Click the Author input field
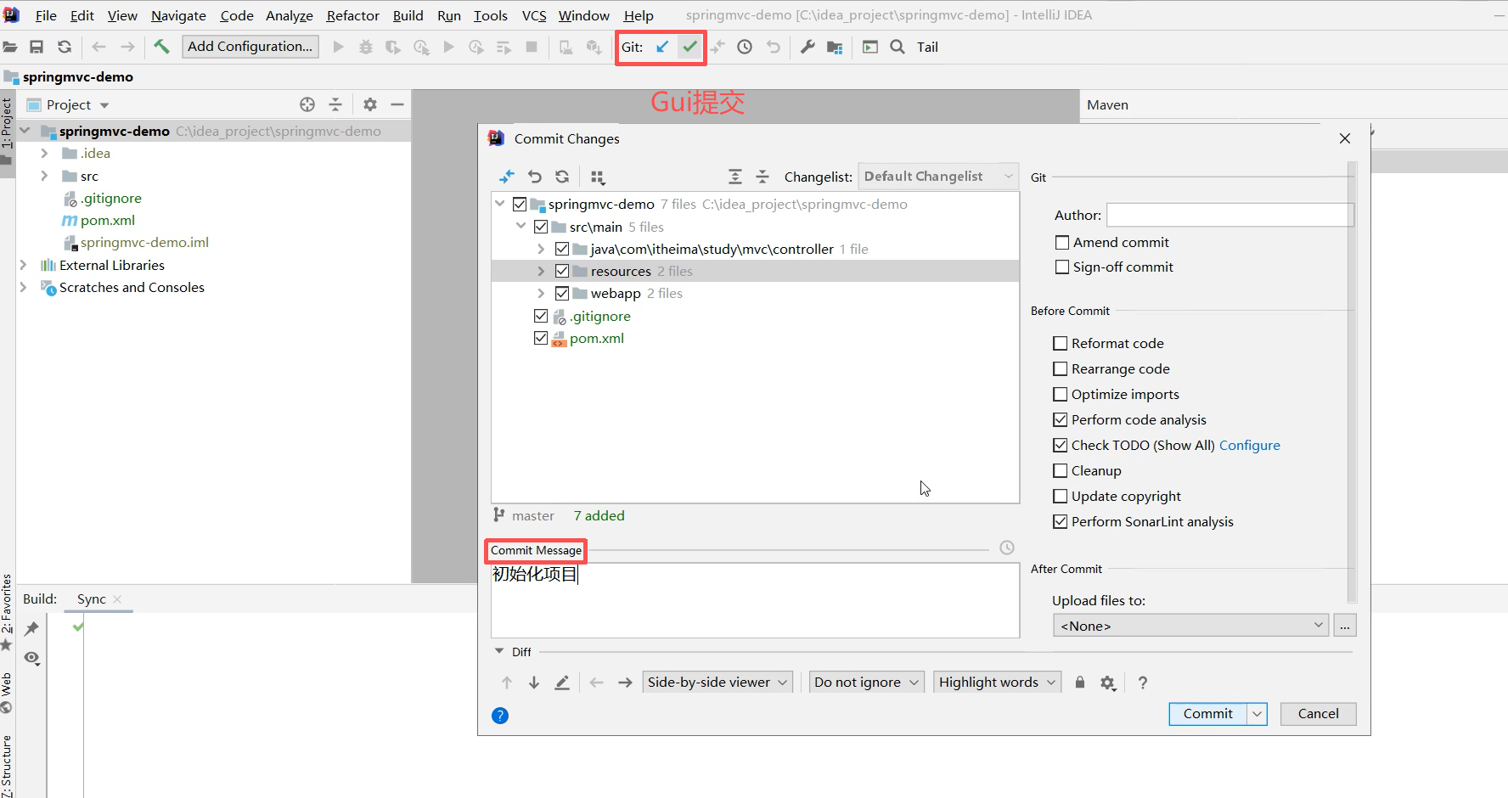 pos(1229,215)
